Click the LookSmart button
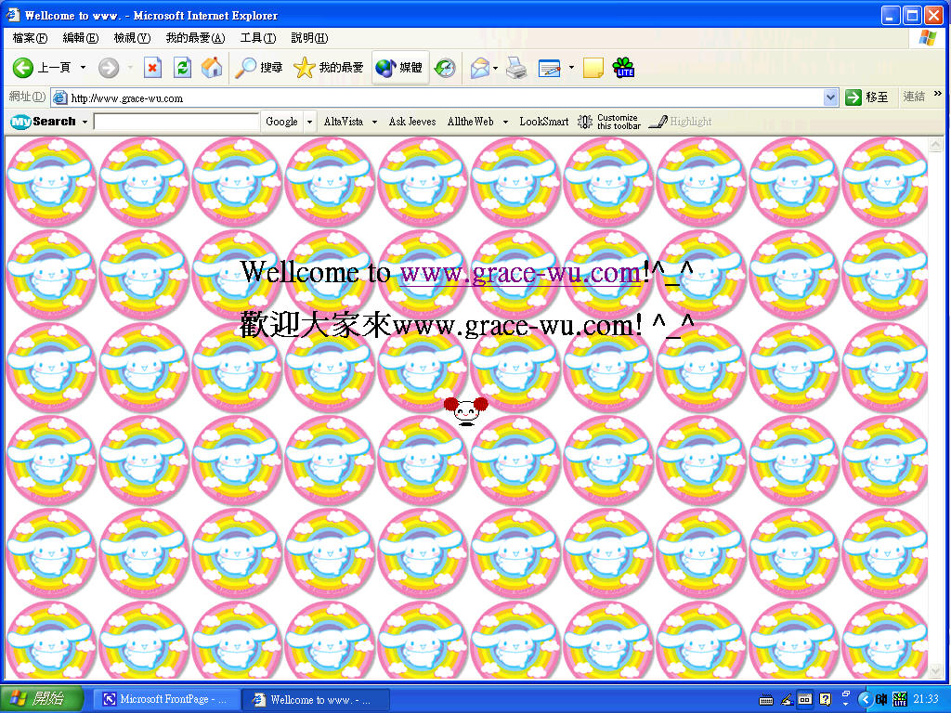 (x=544, y=122)
